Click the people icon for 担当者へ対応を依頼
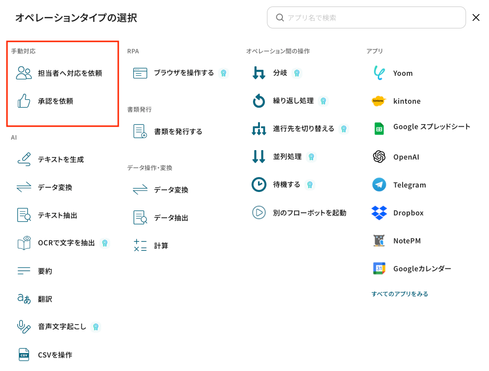This screenshot has height=371, width=489. [24, 73]
